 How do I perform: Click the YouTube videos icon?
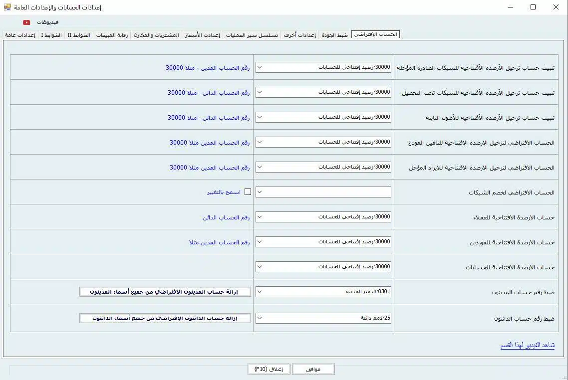(26, 22)
